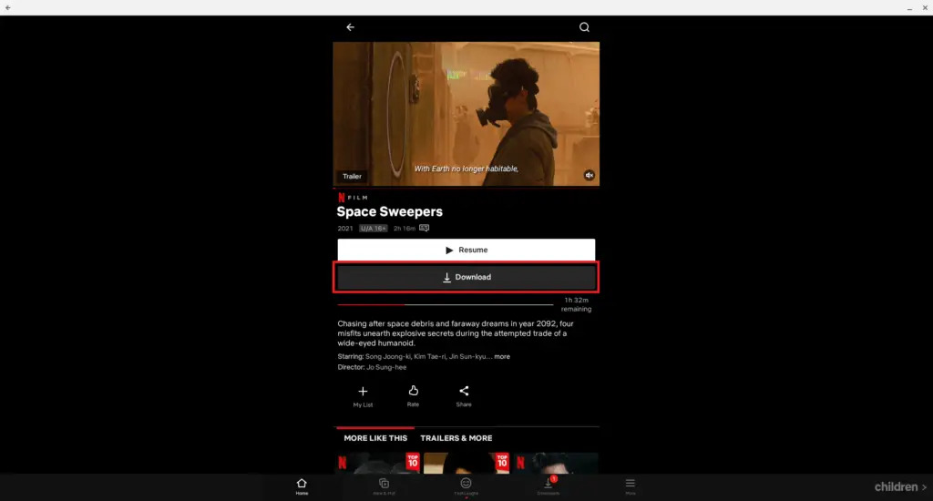This screenshot has width=933, height=501.
Task: Go back using the Netflix back arrow
Action: pos(350,27)
